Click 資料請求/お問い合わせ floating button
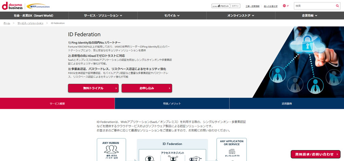Viewport: 344px width, 161px height. pyautogui.click(x=316, y=154)
